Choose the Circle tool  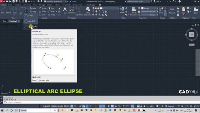pos(15,10)
